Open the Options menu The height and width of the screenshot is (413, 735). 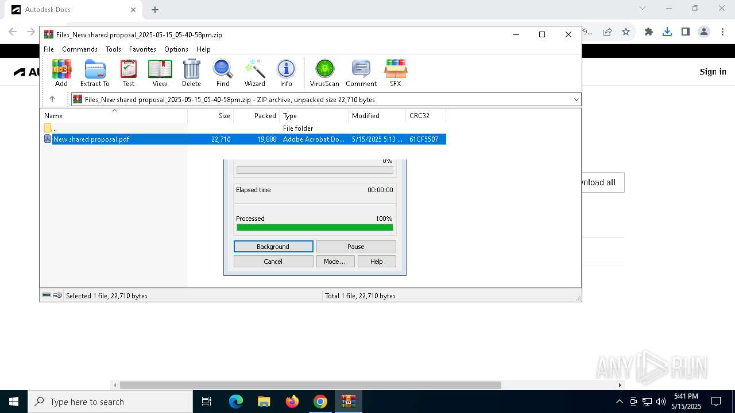176,49
